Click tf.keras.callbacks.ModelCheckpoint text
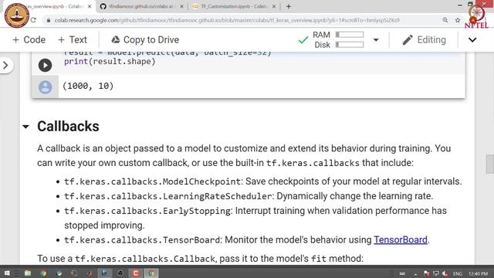This screenshot has height=278, width=494. pos(153,182)
